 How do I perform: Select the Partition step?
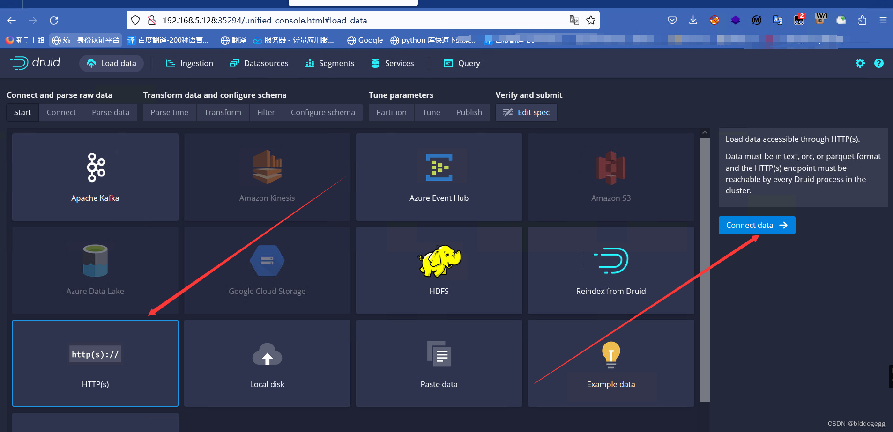pos(391,112)
